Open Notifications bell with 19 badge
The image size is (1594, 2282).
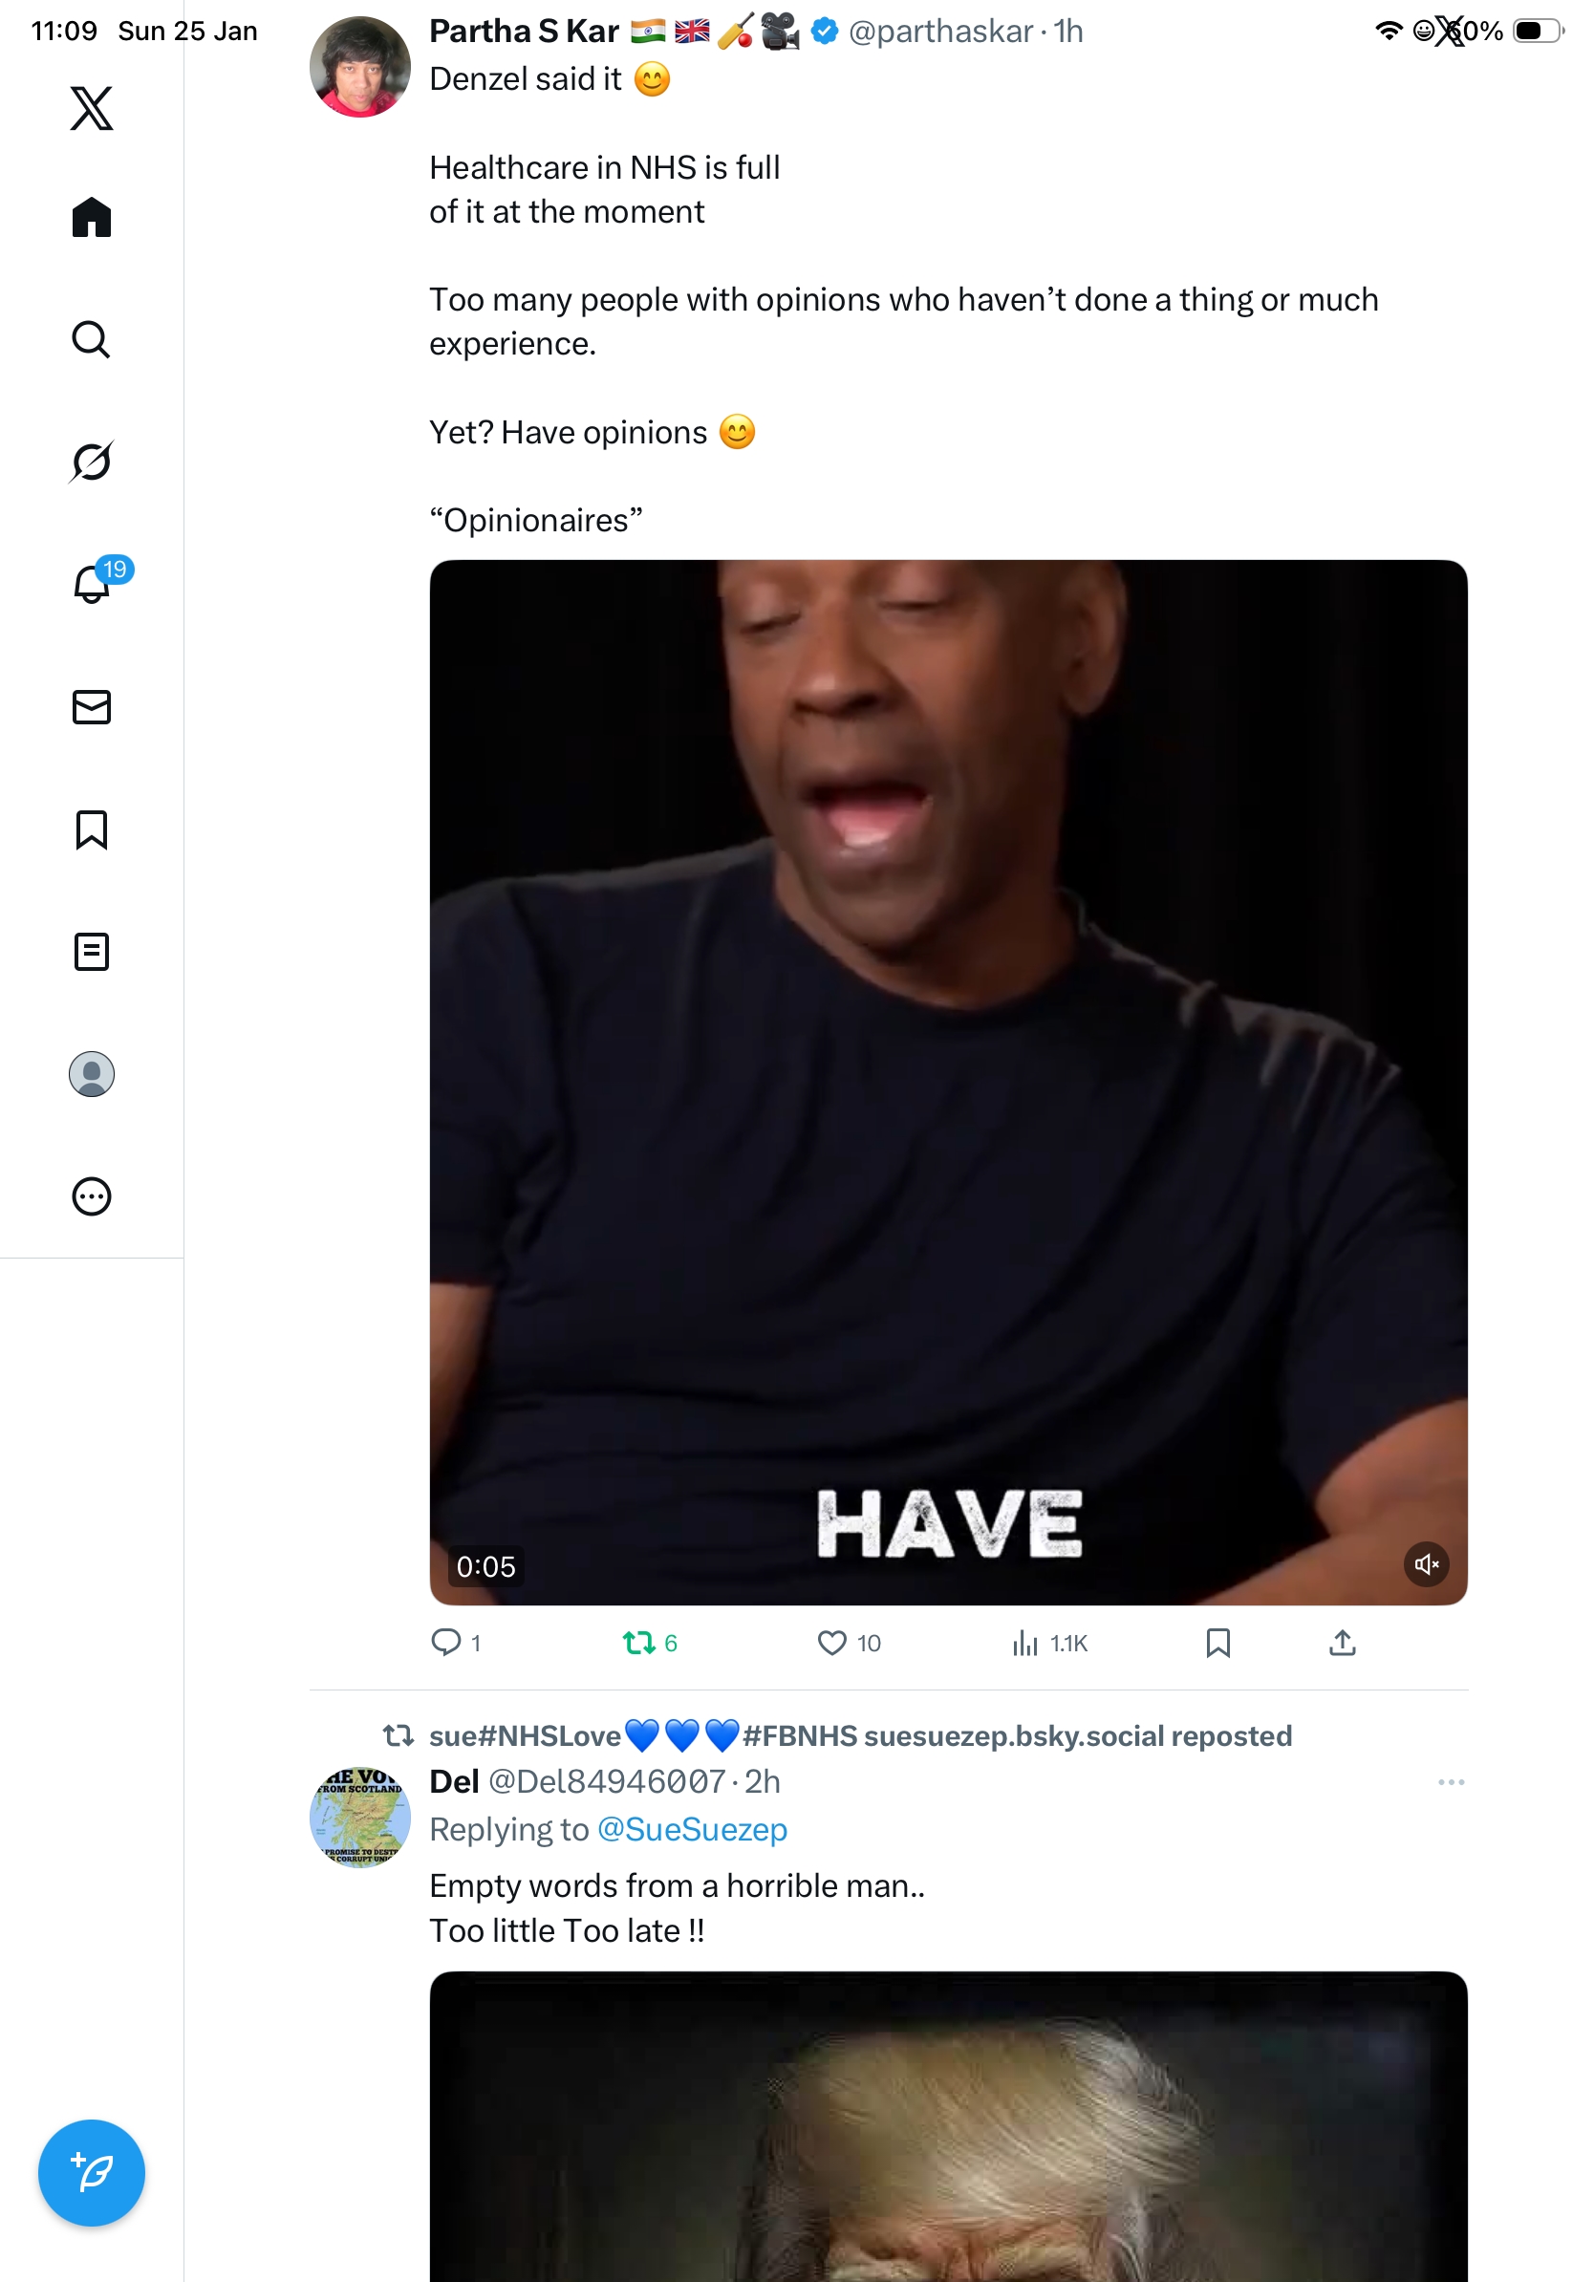coord(92,584)
